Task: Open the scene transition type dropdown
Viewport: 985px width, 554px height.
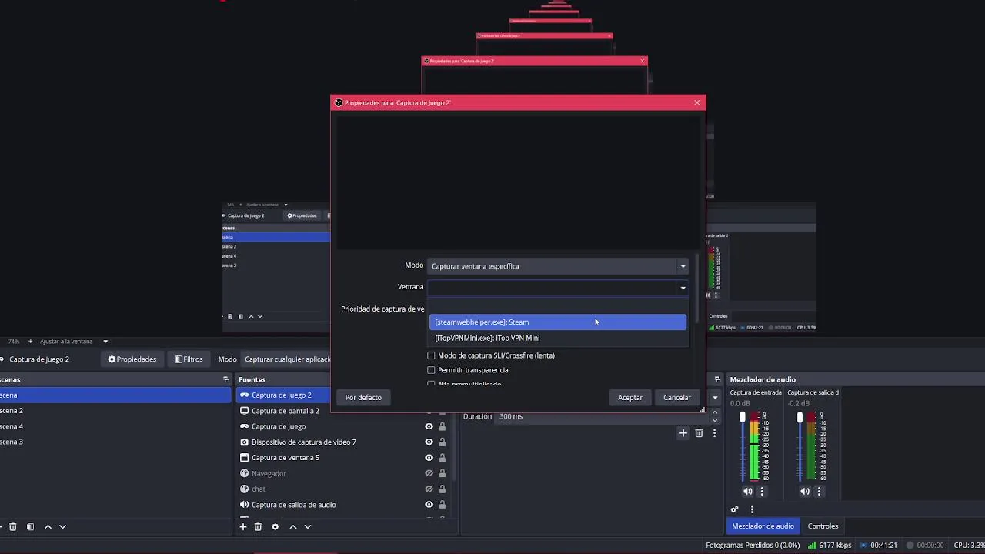Action: [715, 398]
